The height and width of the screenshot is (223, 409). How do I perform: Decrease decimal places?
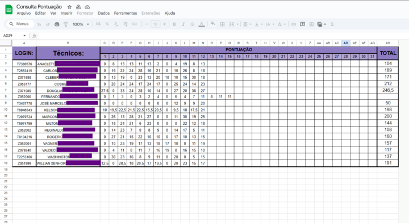(x=116, y=24)
